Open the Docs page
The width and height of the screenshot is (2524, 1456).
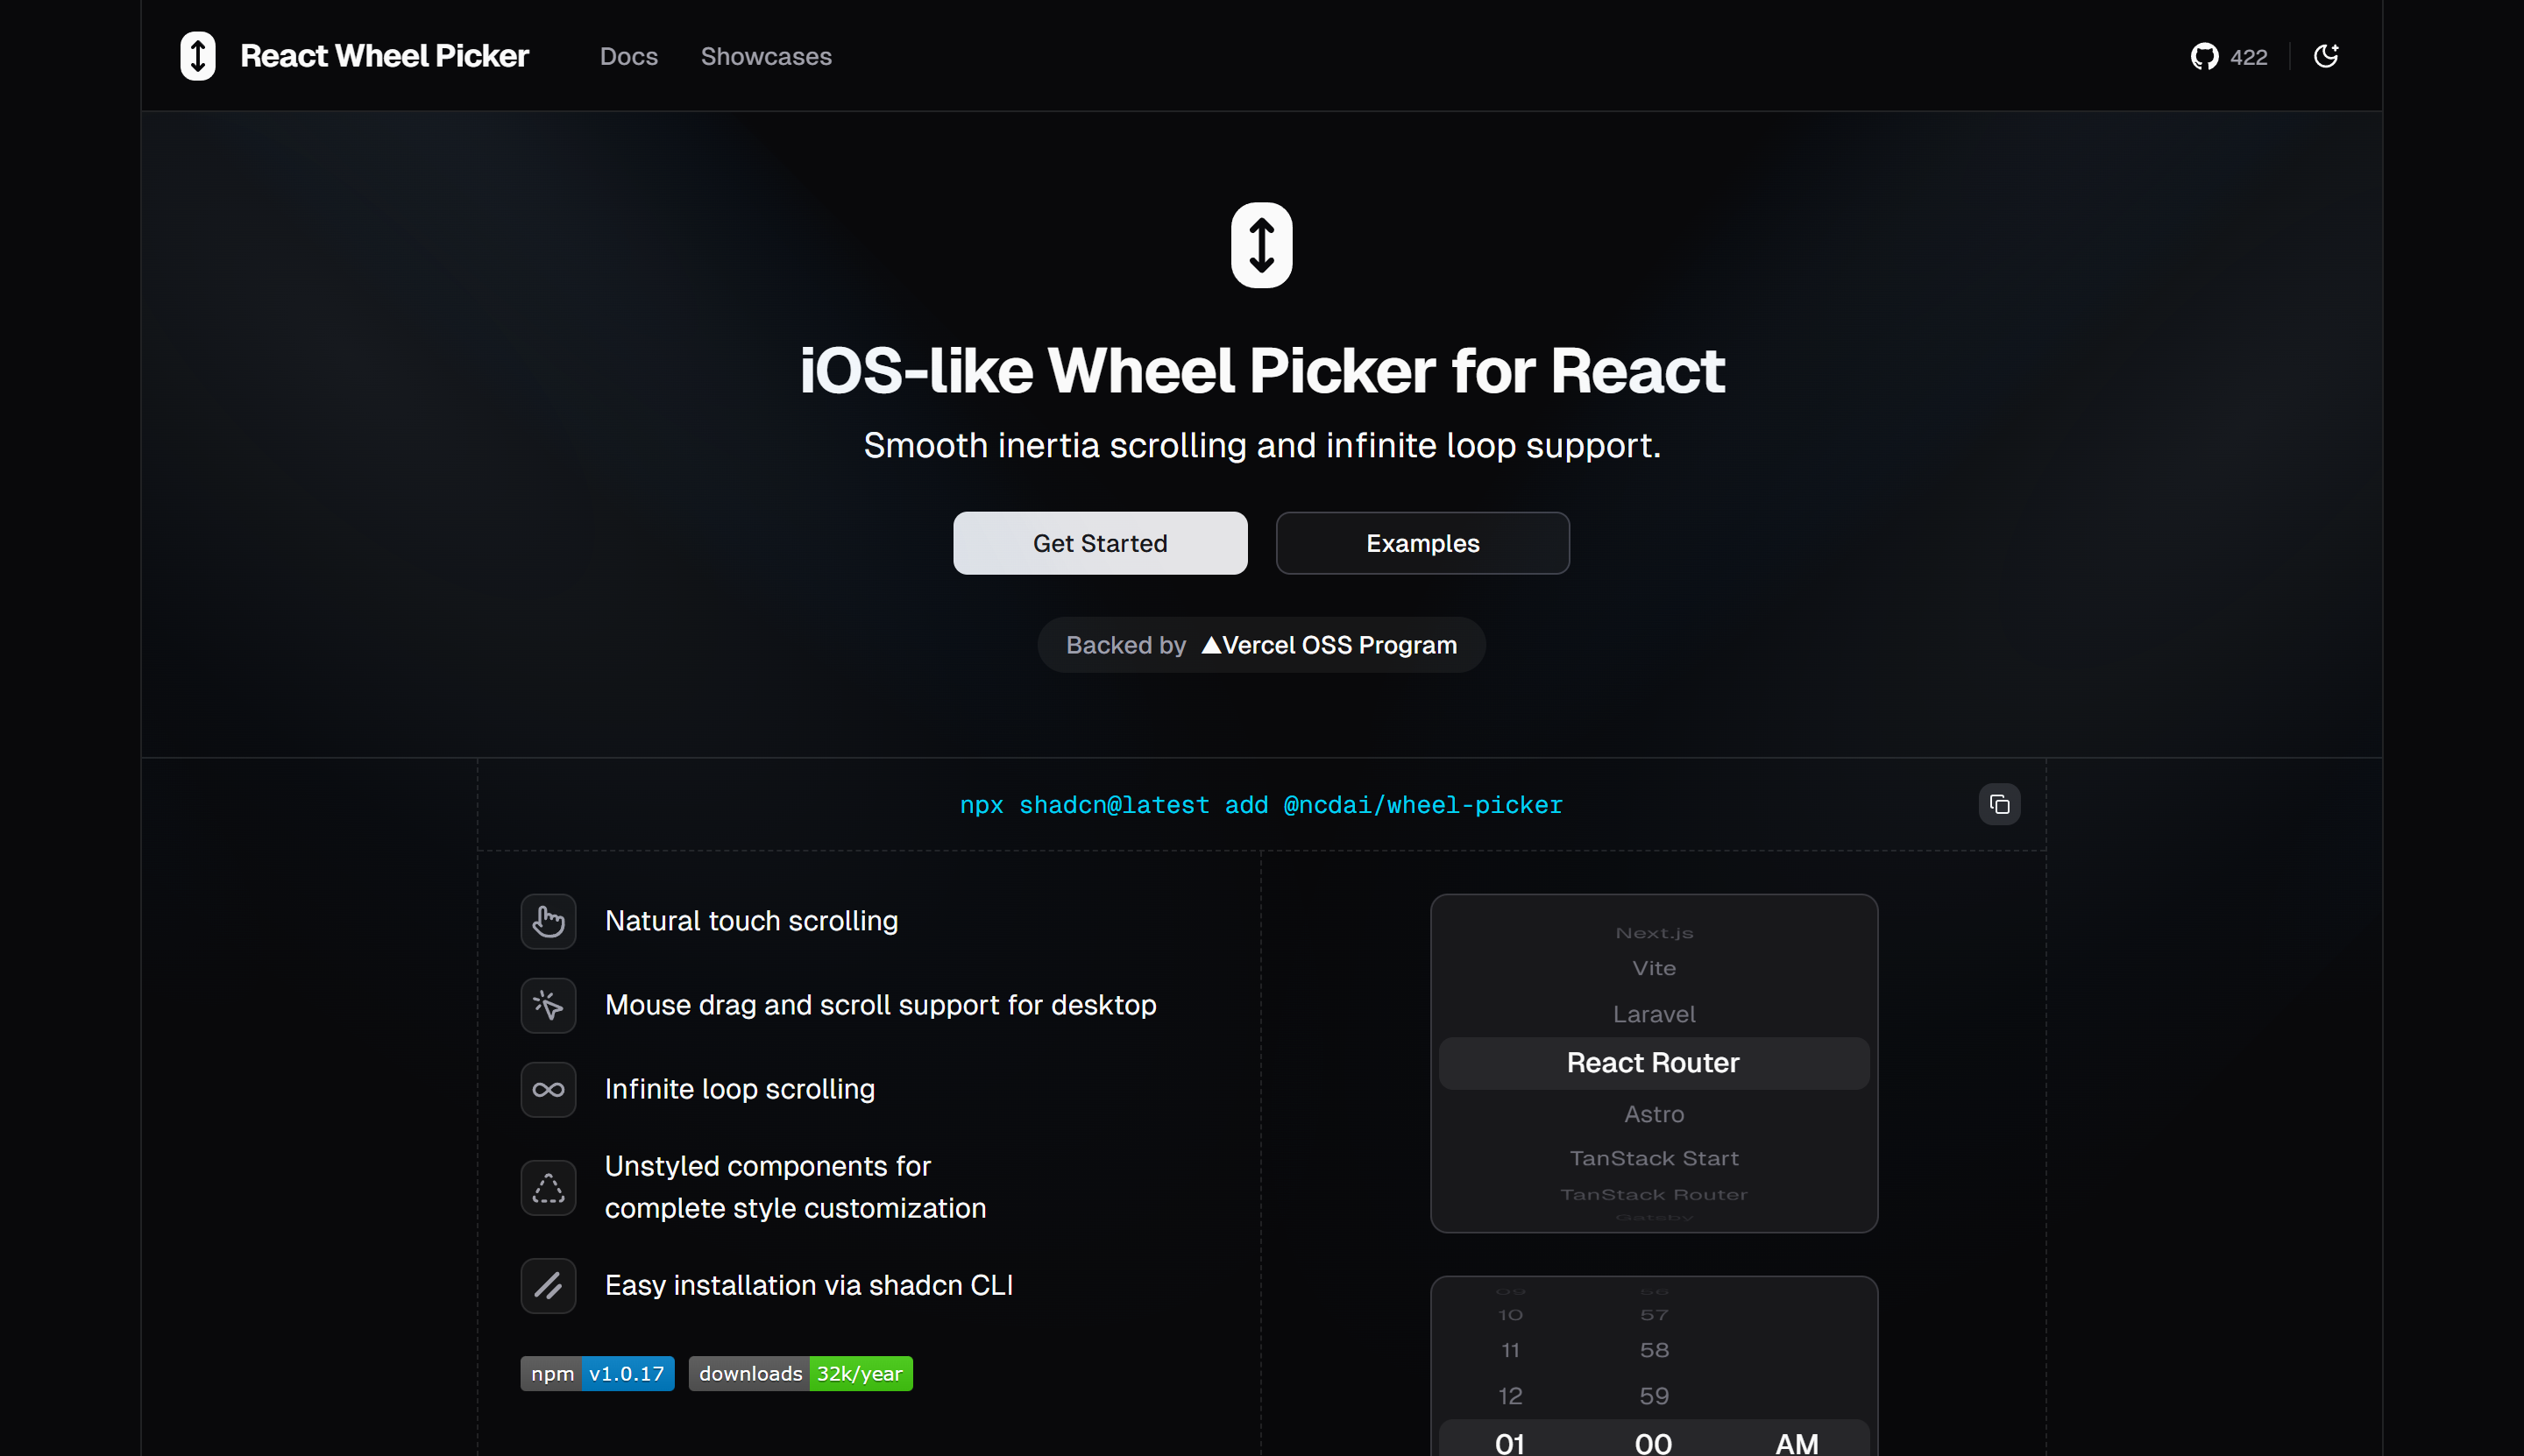tap(628, 56)
